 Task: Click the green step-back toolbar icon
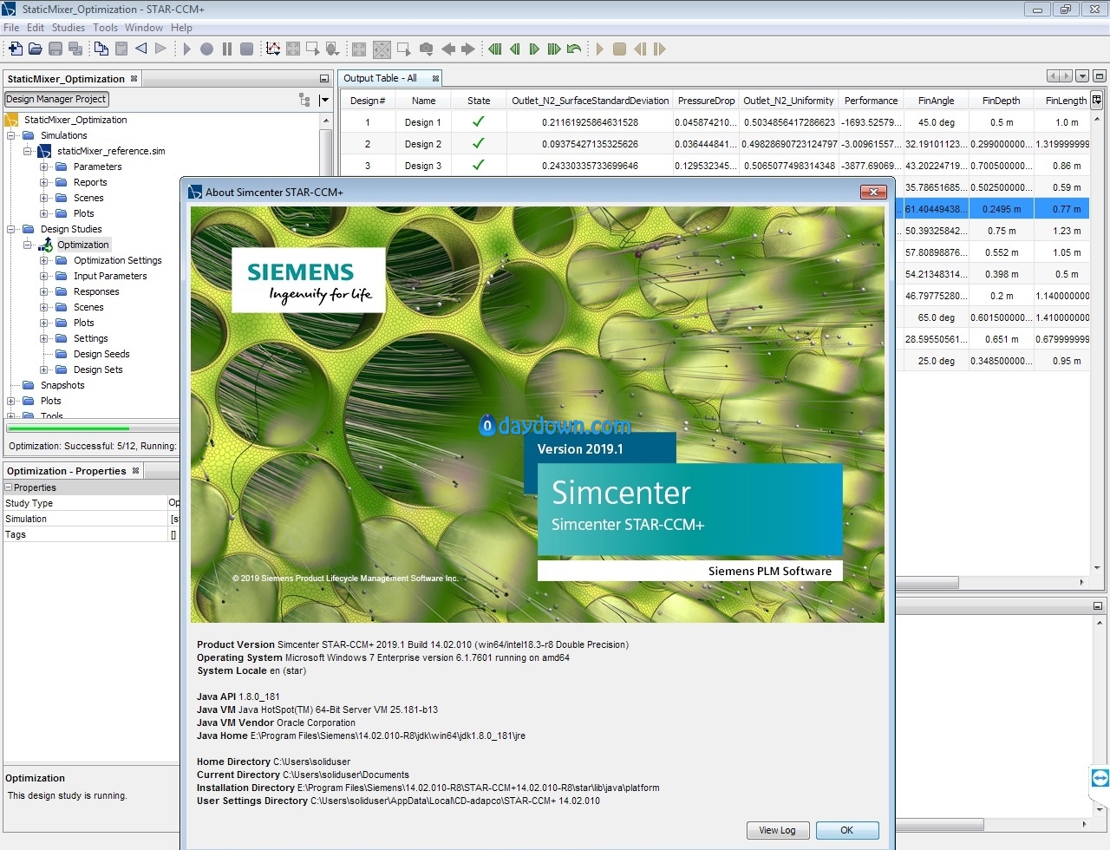coord(514,49)
